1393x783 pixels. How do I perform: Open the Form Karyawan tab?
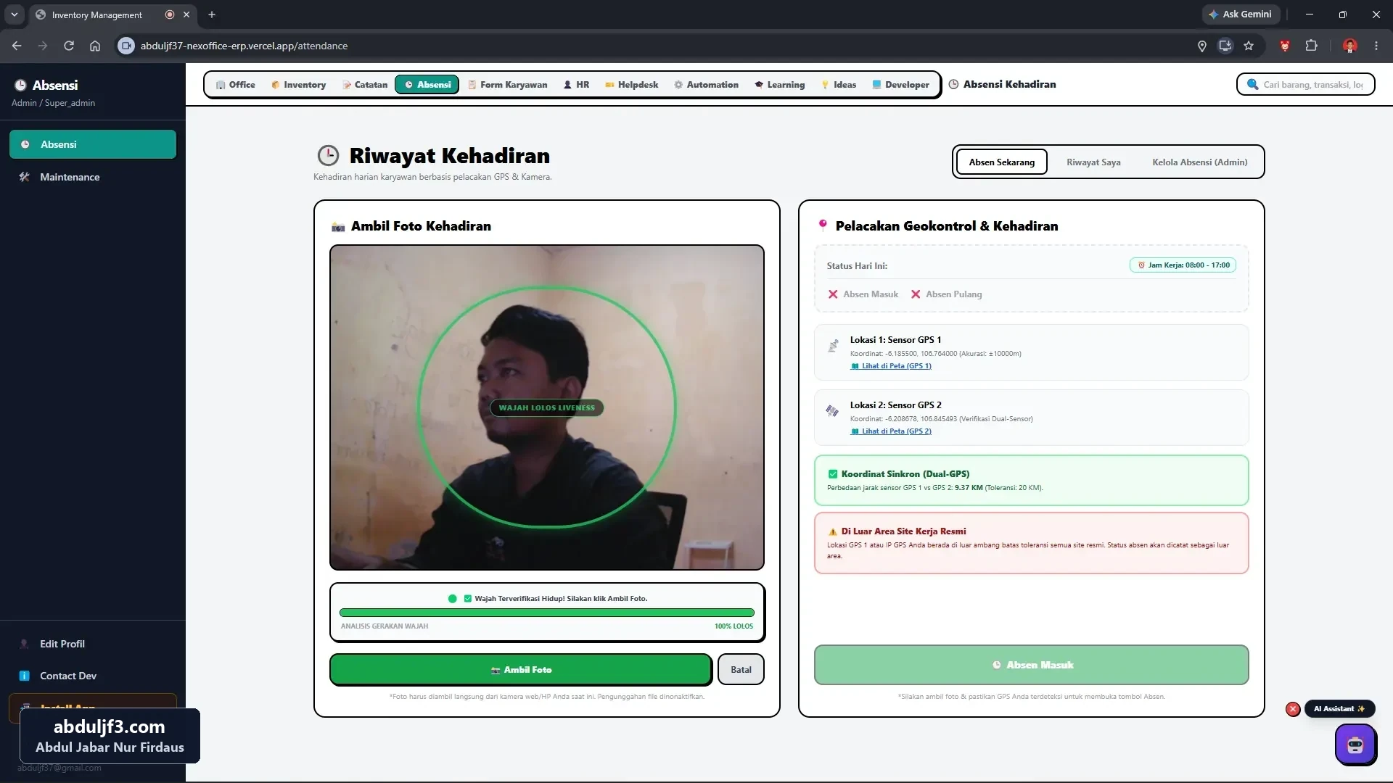click(507, 85)
